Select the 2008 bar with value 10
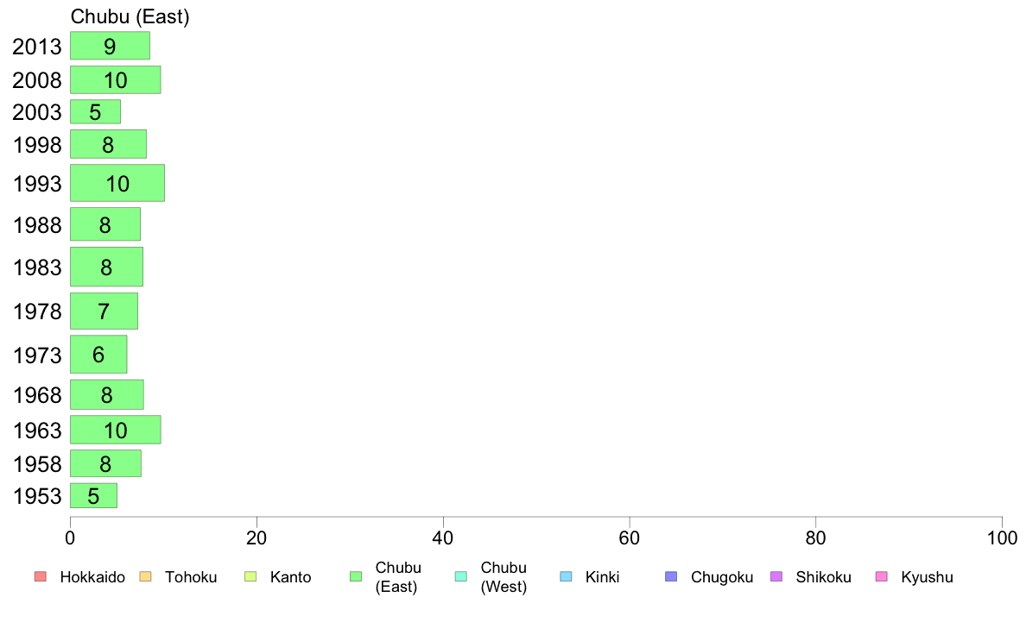This screenshot has height=635, width=1026. coord(115,79)
